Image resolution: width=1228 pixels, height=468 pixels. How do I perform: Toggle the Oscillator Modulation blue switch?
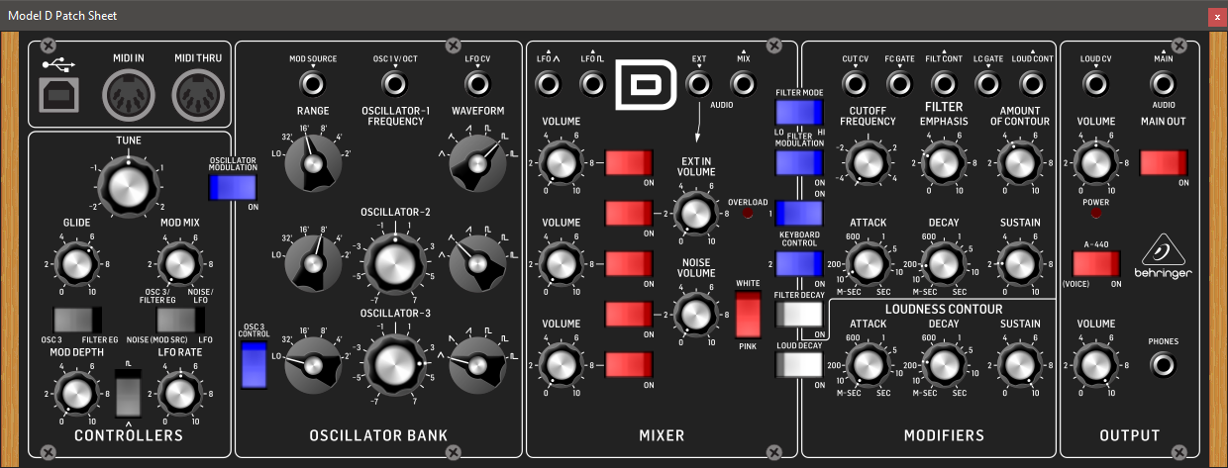pos(234,188)
